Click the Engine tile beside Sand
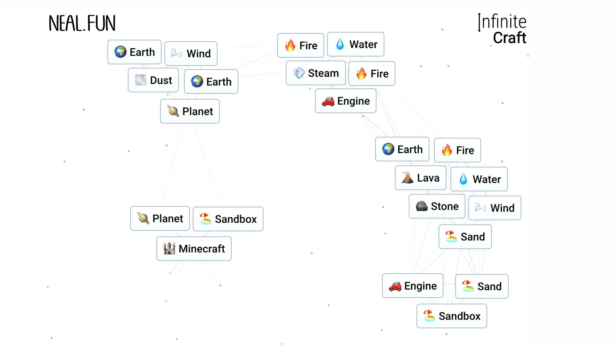615x346 pixels. coord(413,286)
